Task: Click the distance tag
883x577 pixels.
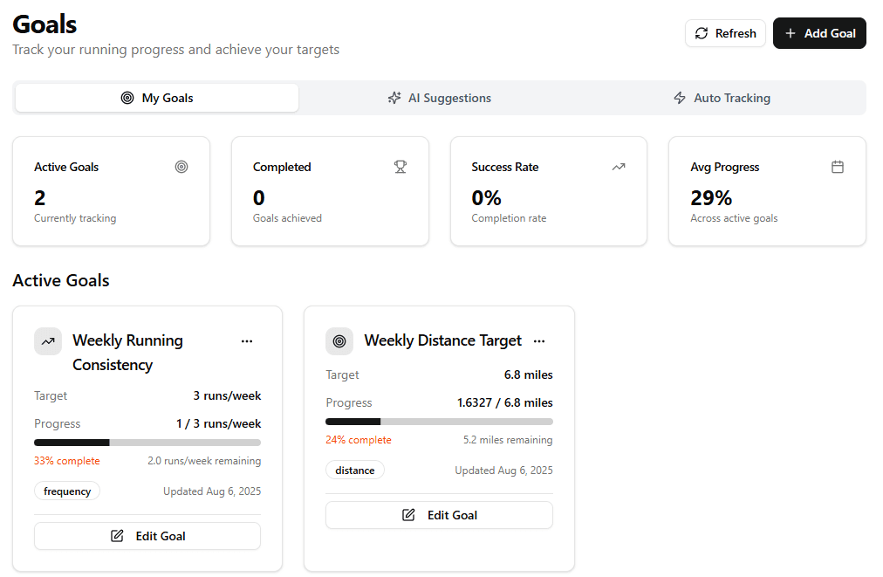Action: coord(355,470)
